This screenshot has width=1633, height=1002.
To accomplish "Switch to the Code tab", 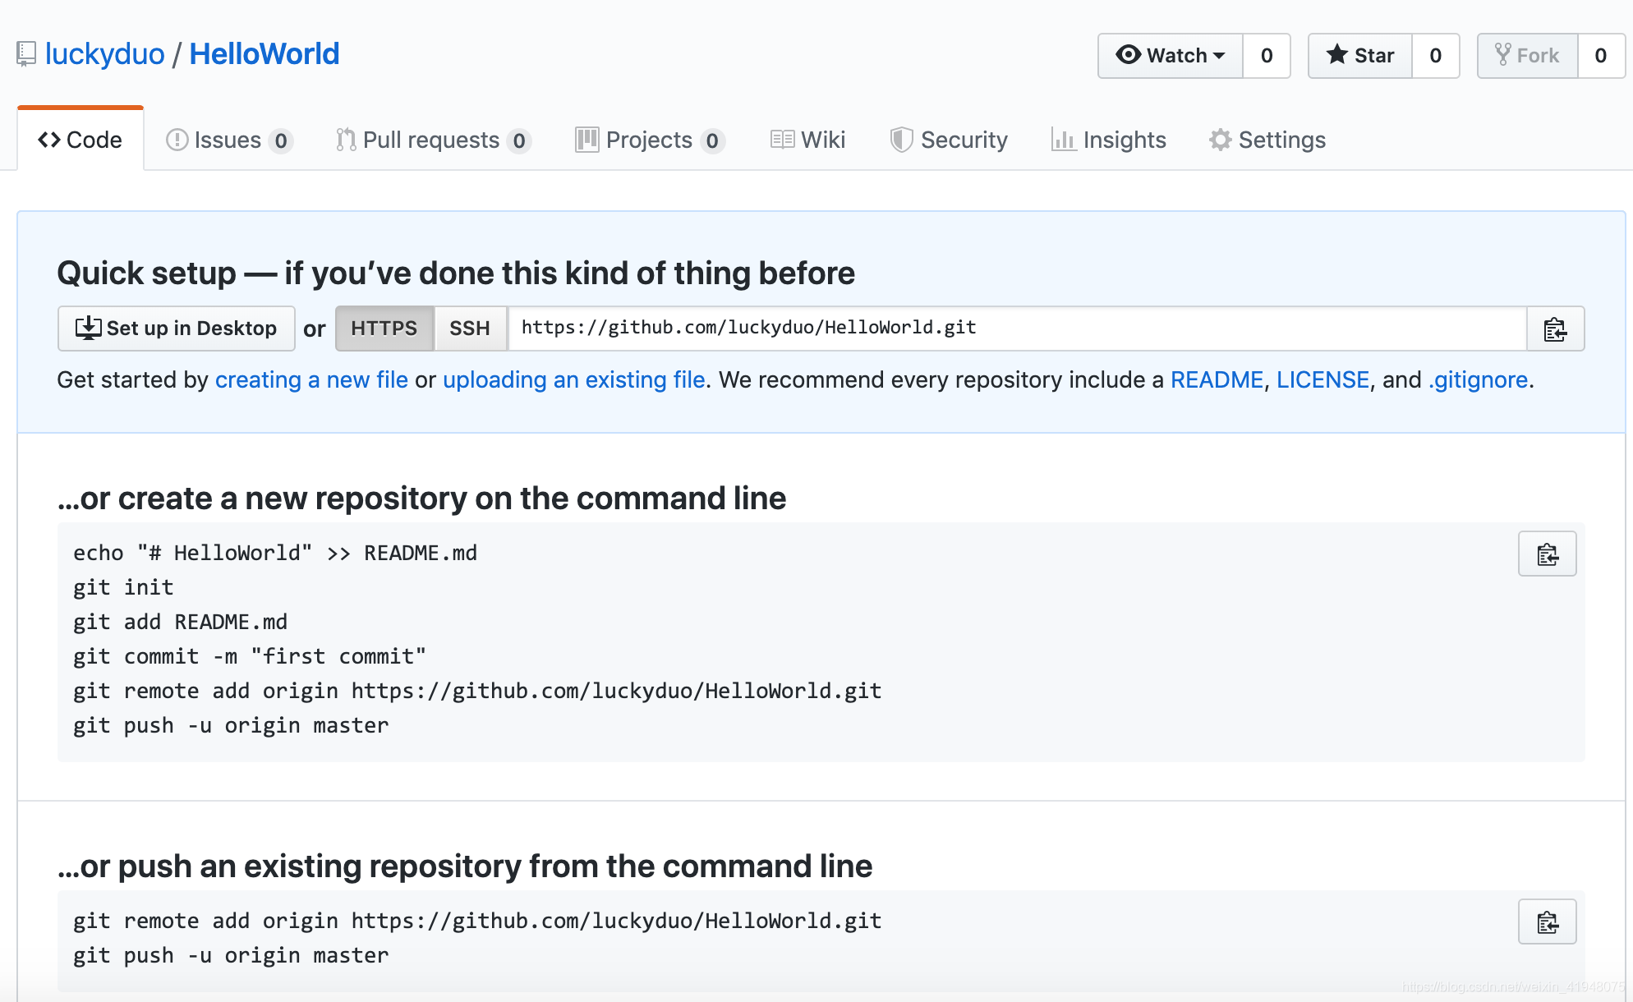I will pos(81,140).
